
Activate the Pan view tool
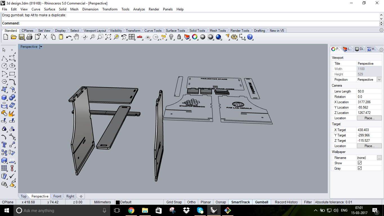pyautogui.click(x=76, y=37)
